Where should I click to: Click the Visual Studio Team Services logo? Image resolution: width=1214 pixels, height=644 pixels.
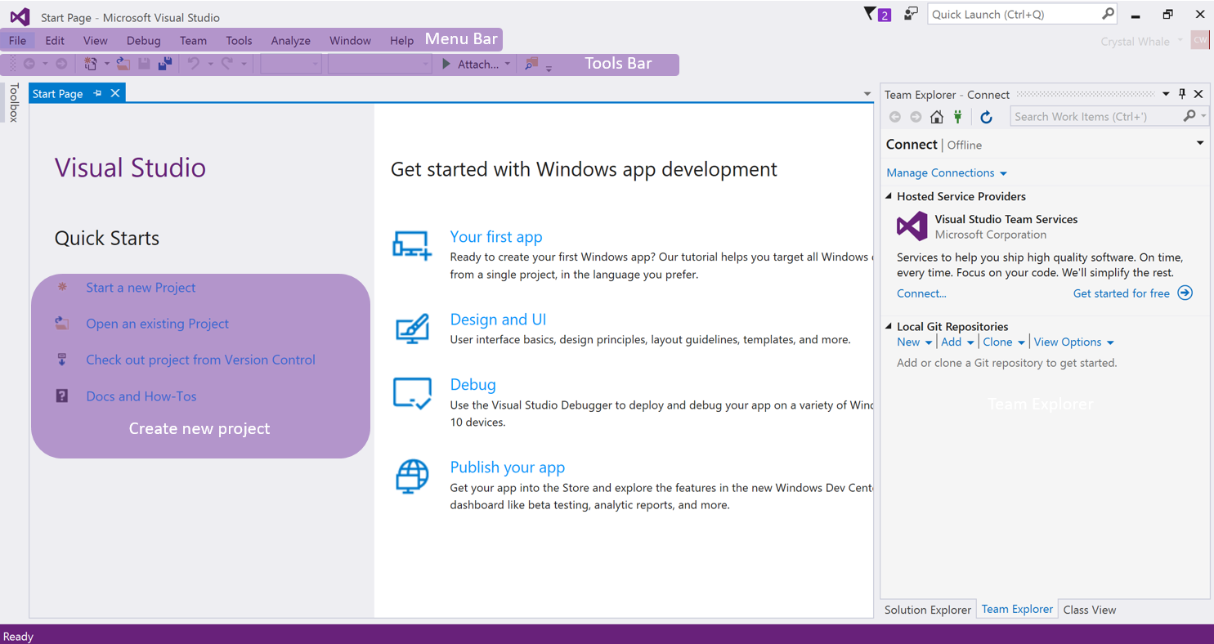coord(912,226)
